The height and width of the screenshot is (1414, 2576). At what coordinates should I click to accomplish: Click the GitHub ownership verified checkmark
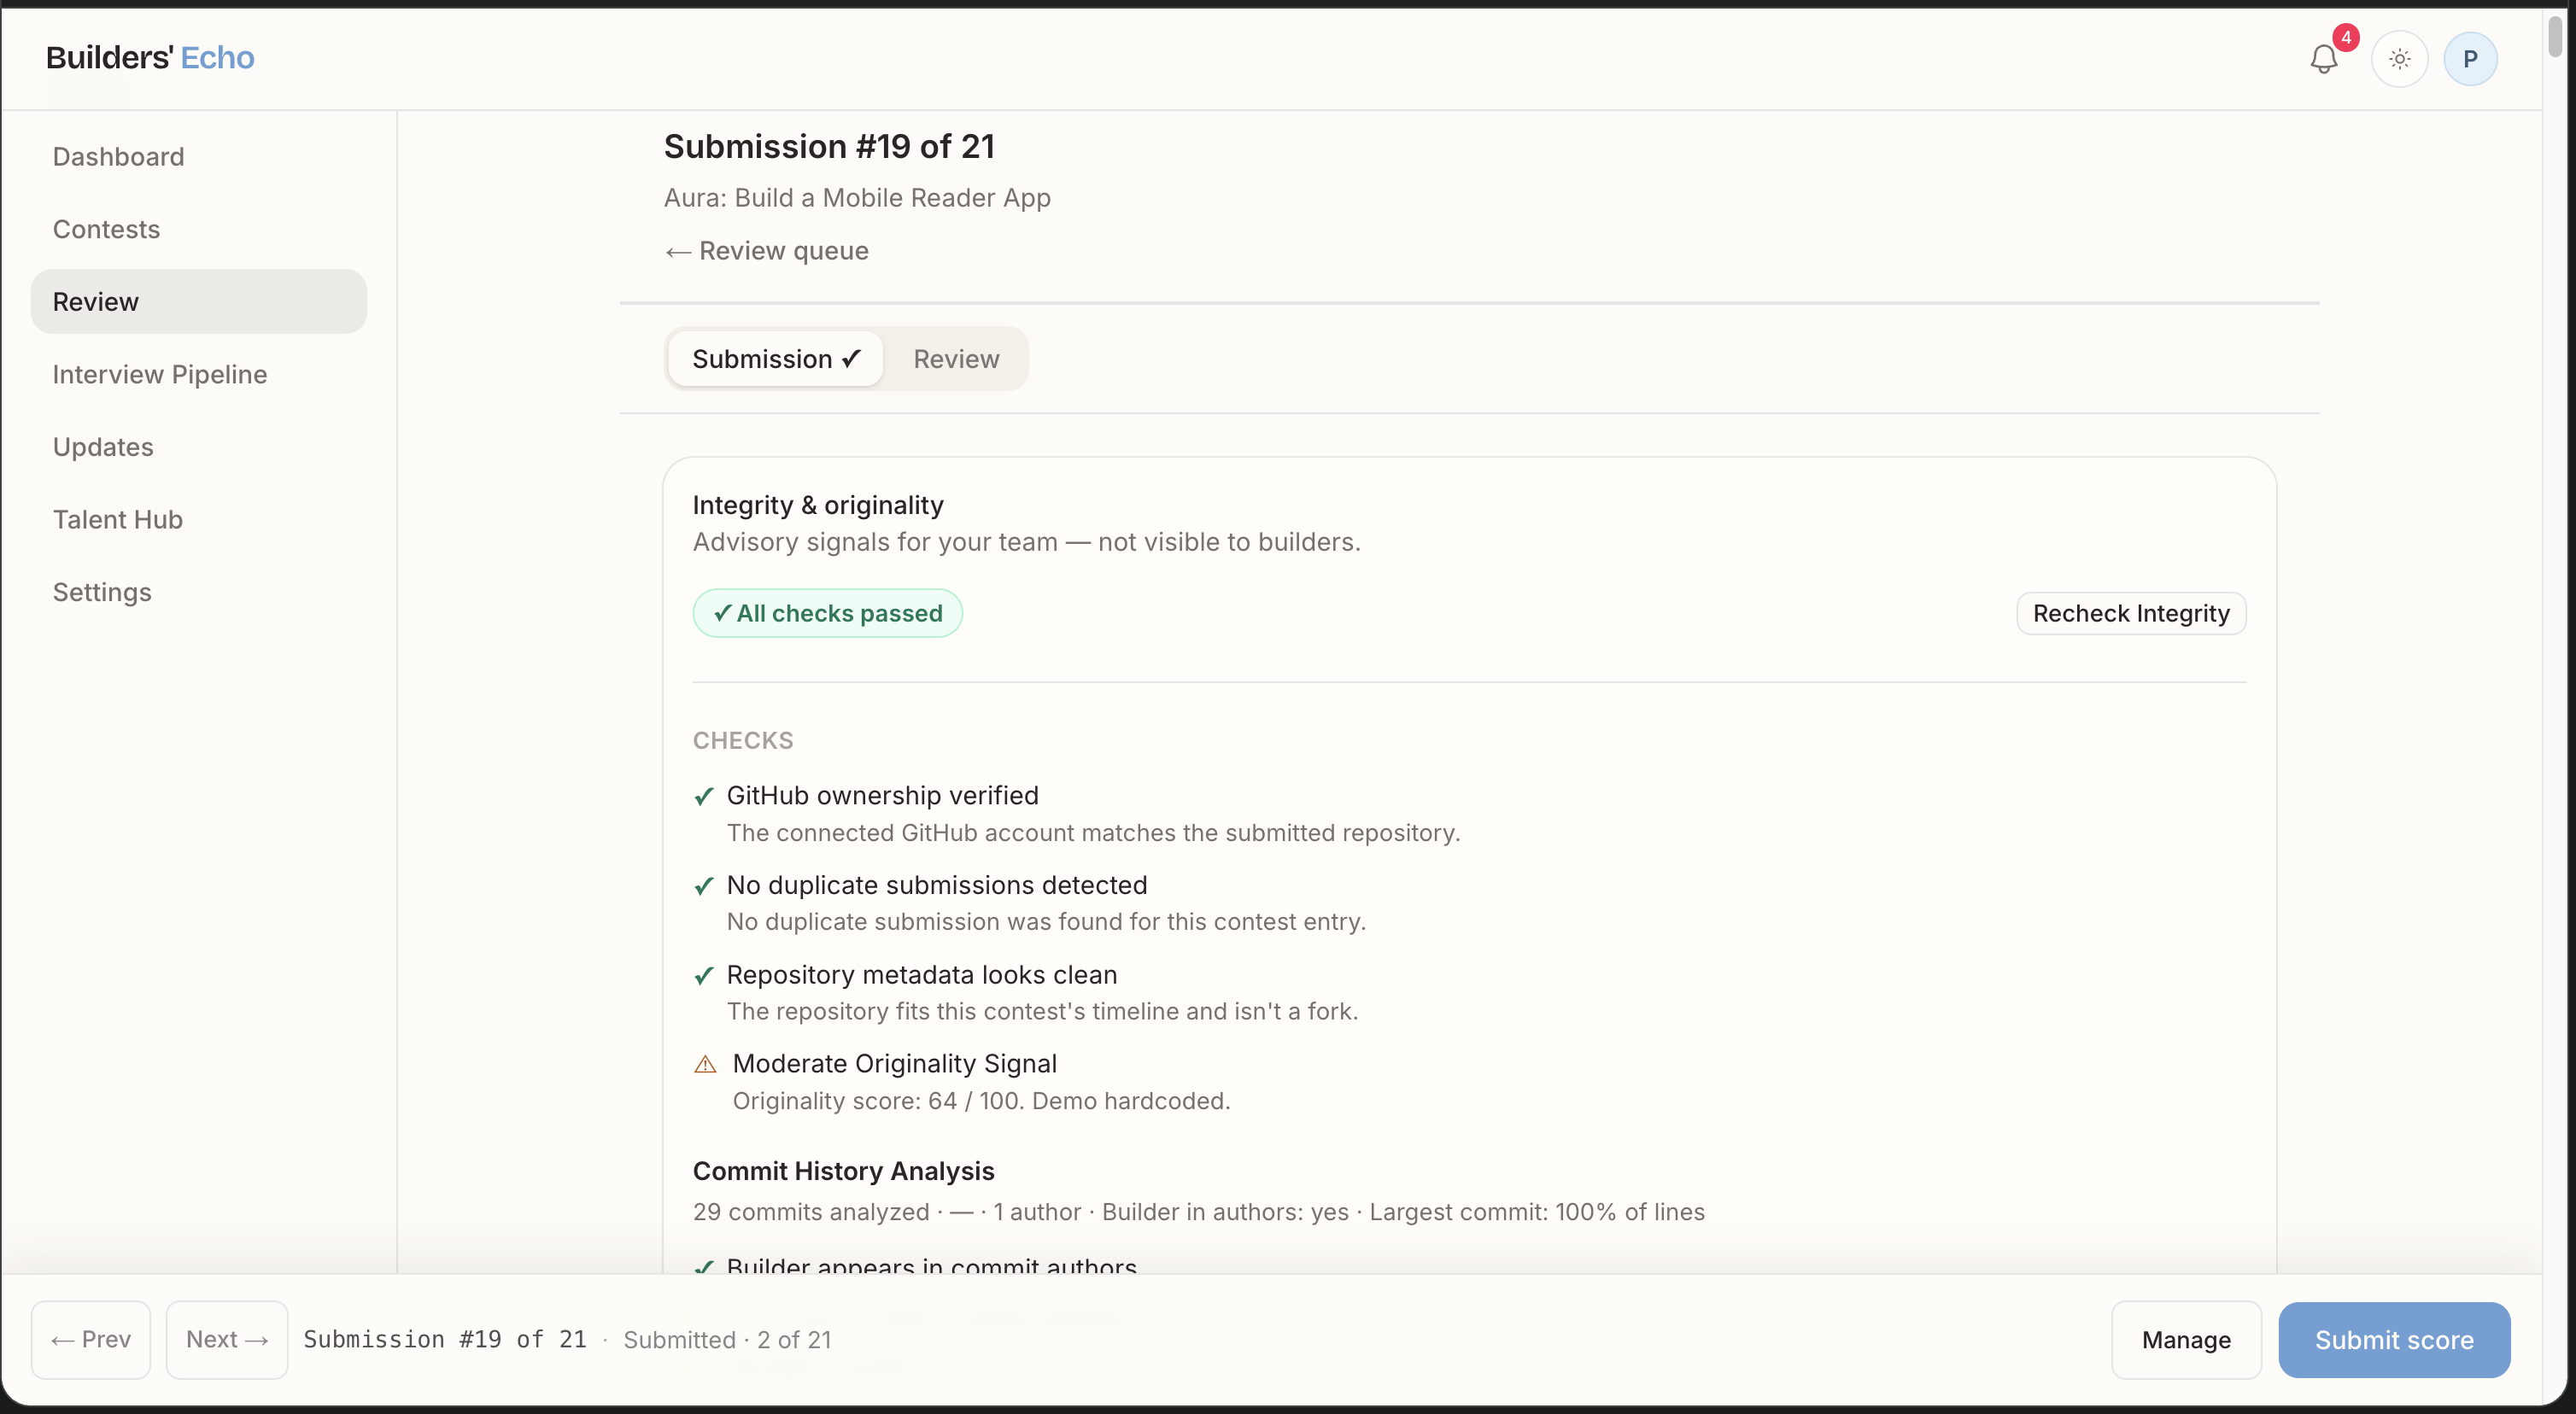pos(704,796)
